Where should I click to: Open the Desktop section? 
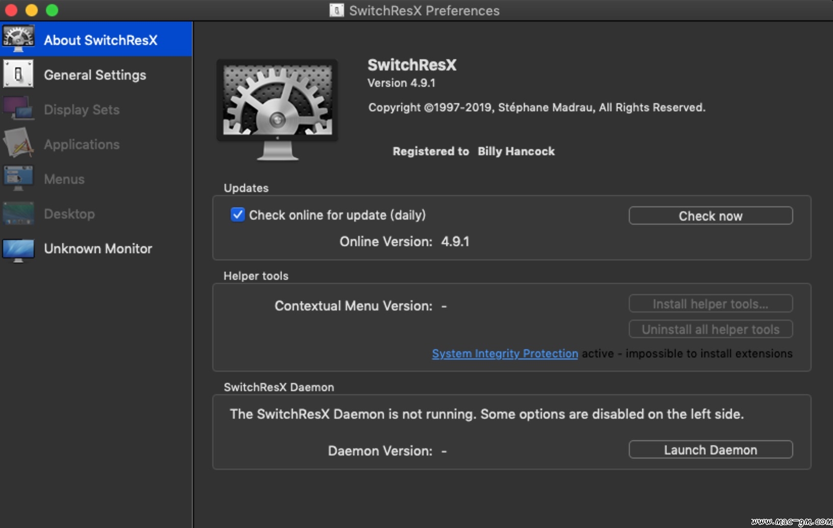click(96, 213)
